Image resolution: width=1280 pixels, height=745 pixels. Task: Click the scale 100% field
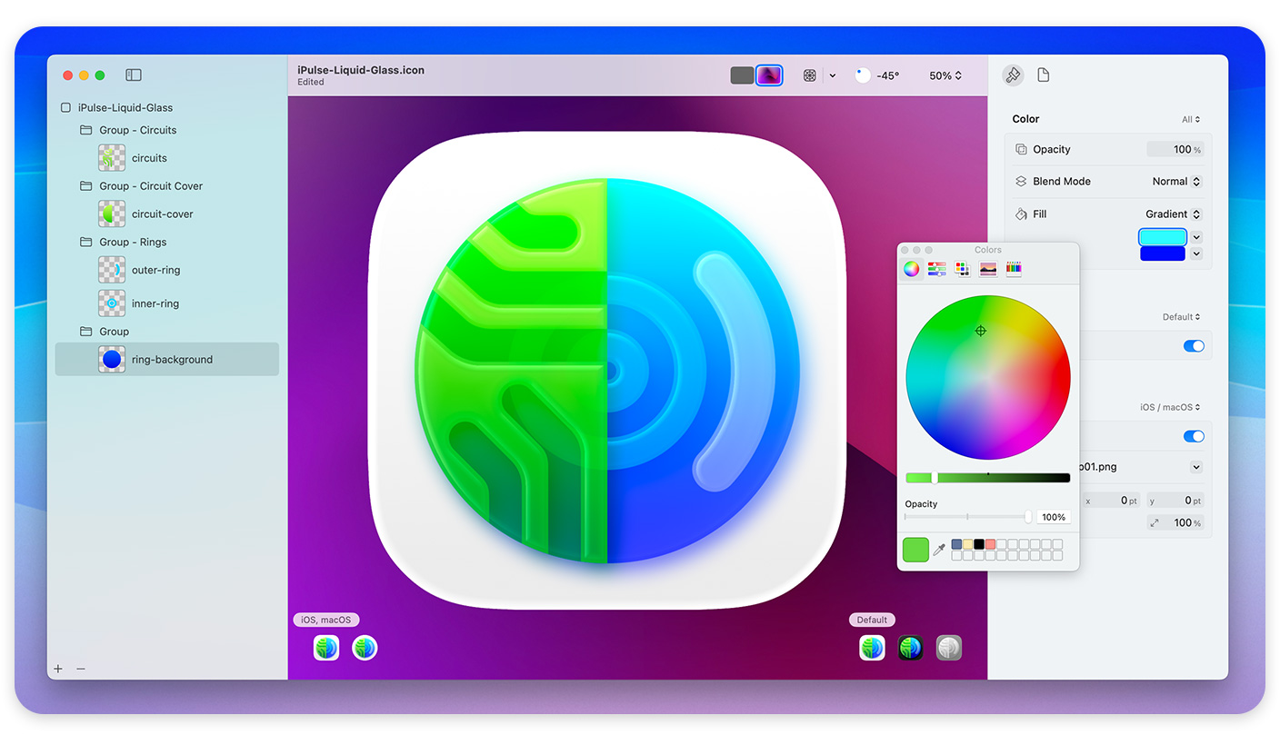(1175, 522)
